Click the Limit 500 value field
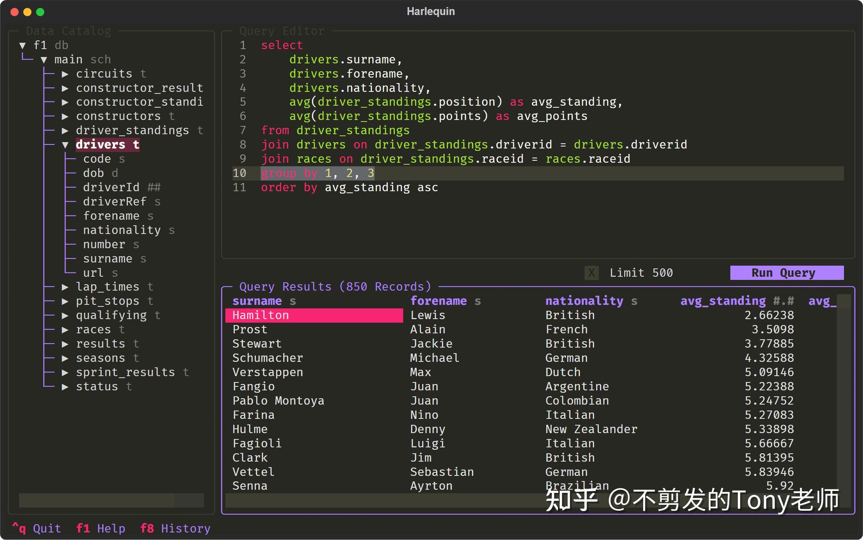The width and height of the screenshot is (863, 540). pos(641,273)
